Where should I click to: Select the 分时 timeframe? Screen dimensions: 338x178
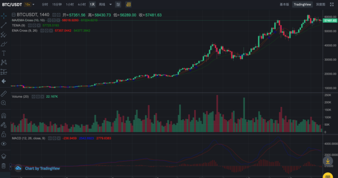click(45, 4)
